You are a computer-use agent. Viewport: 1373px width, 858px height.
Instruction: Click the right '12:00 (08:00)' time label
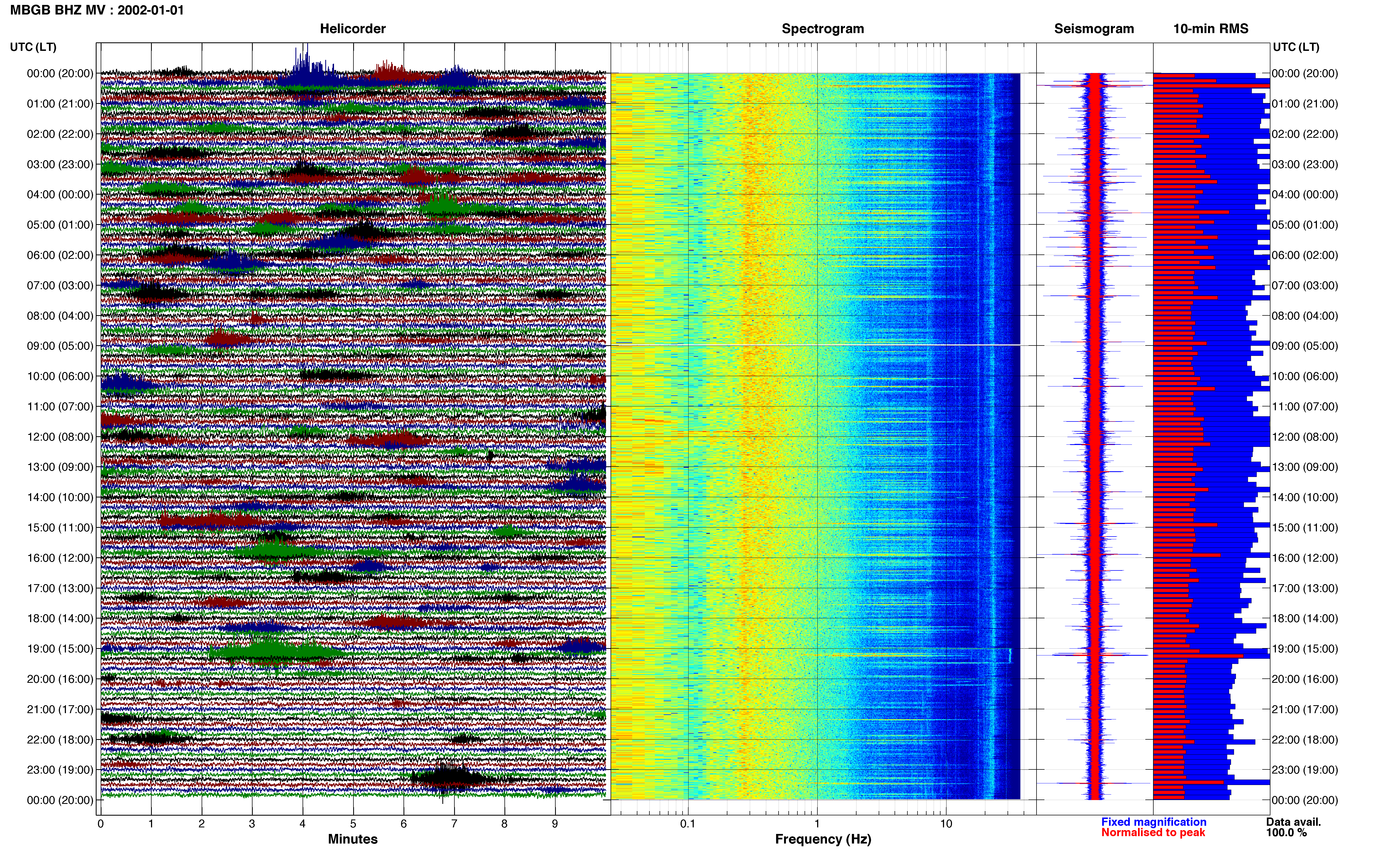tap(1305, 437)
